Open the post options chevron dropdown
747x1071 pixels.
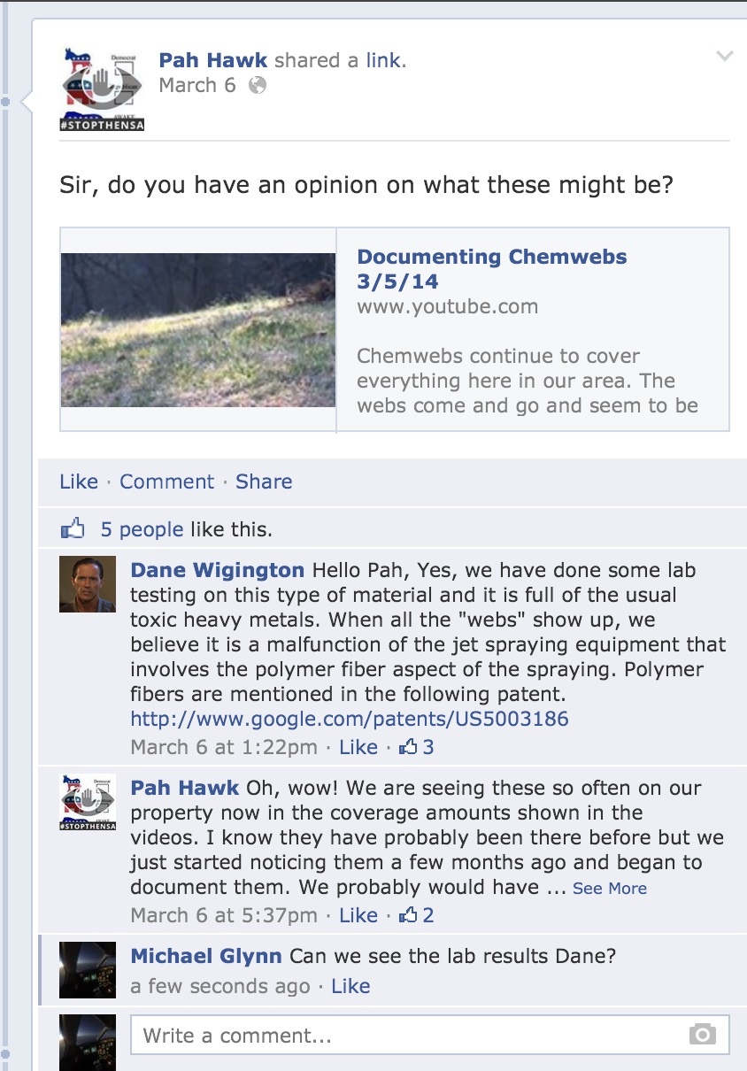[724, 58]
